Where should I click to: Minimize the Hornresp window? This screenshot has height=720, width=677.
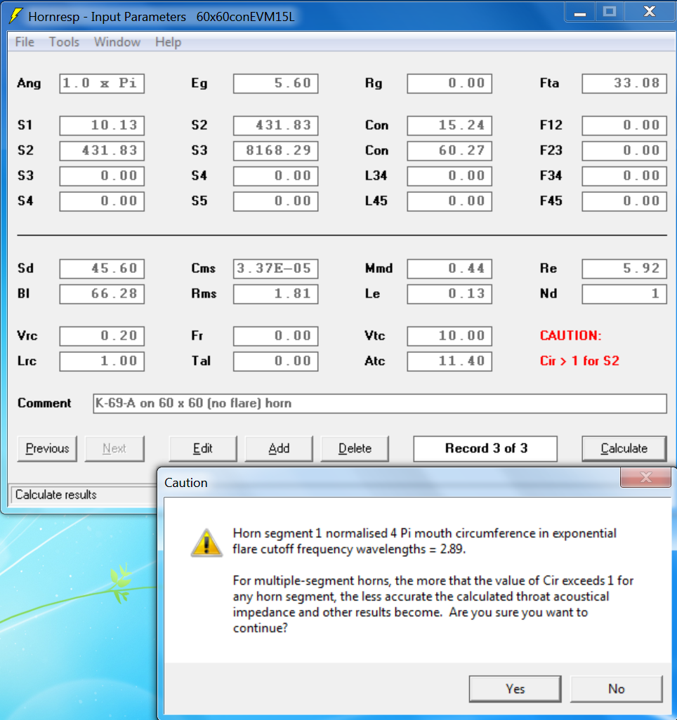click(x=580, y=13)
